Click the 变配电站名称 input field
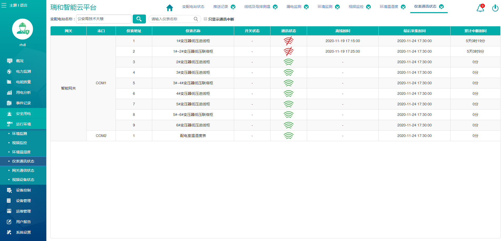 click(103, 19)
